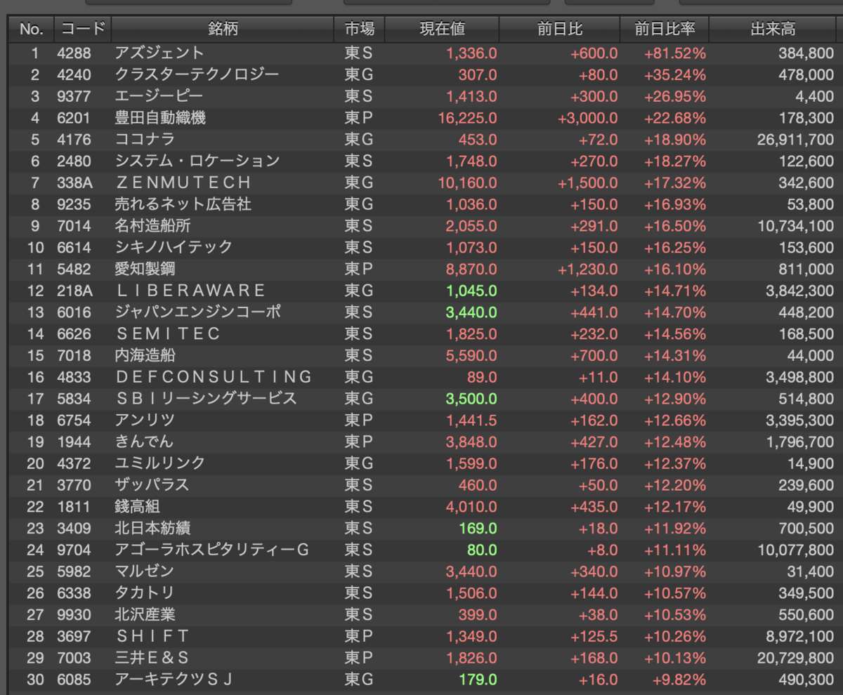
Task: Click the current price 10,160.0
Action: 467,183
